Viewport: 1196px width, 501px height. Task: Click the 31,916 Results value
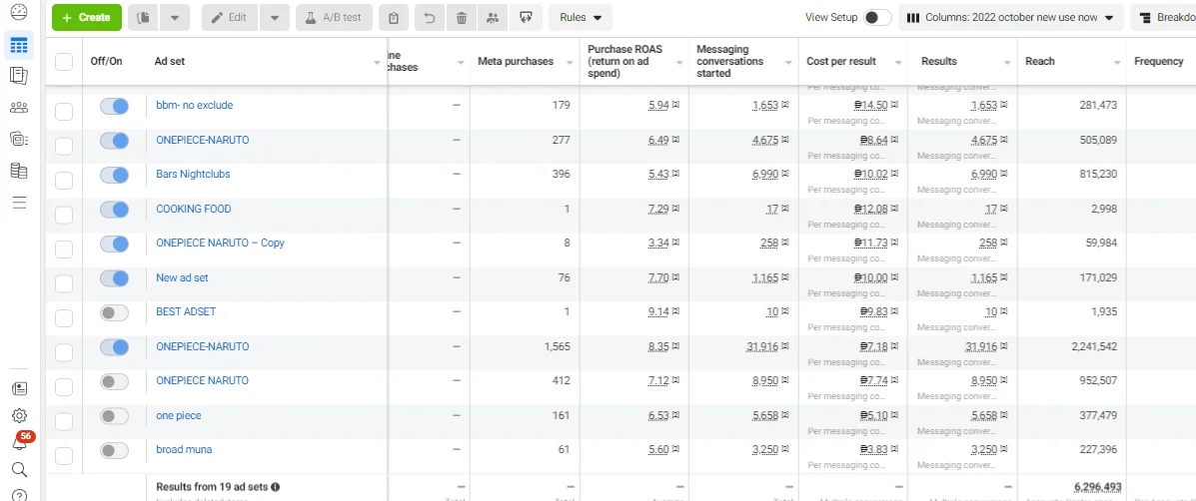point(980,346)
